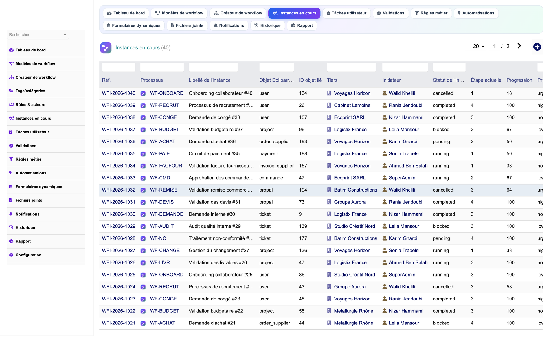The width and height of the screenshot is (549, 340).
Task: Open the Historique tab
Action: tap(267, 25)
